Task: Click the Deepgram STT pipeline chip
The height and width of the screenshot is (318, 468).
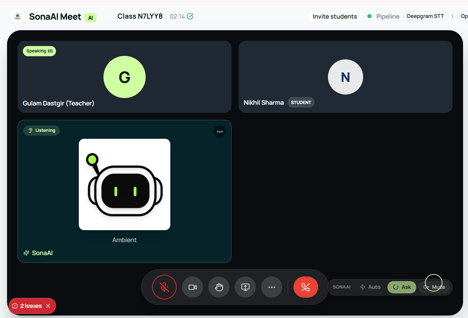Action: (x=425, y=16)
